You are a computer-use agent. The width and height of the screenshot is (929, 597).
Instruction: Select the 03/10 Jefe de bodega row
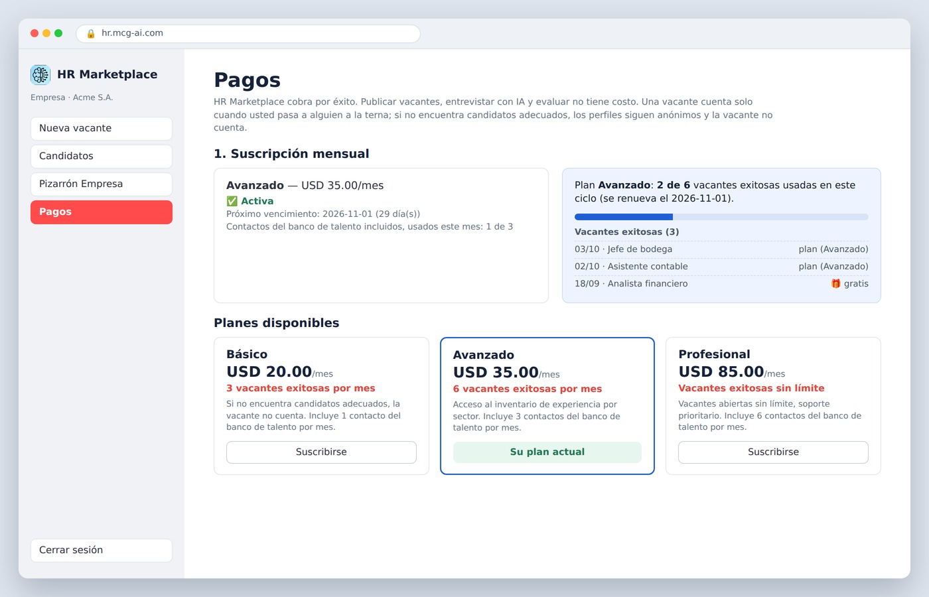(x=721, y=249)
